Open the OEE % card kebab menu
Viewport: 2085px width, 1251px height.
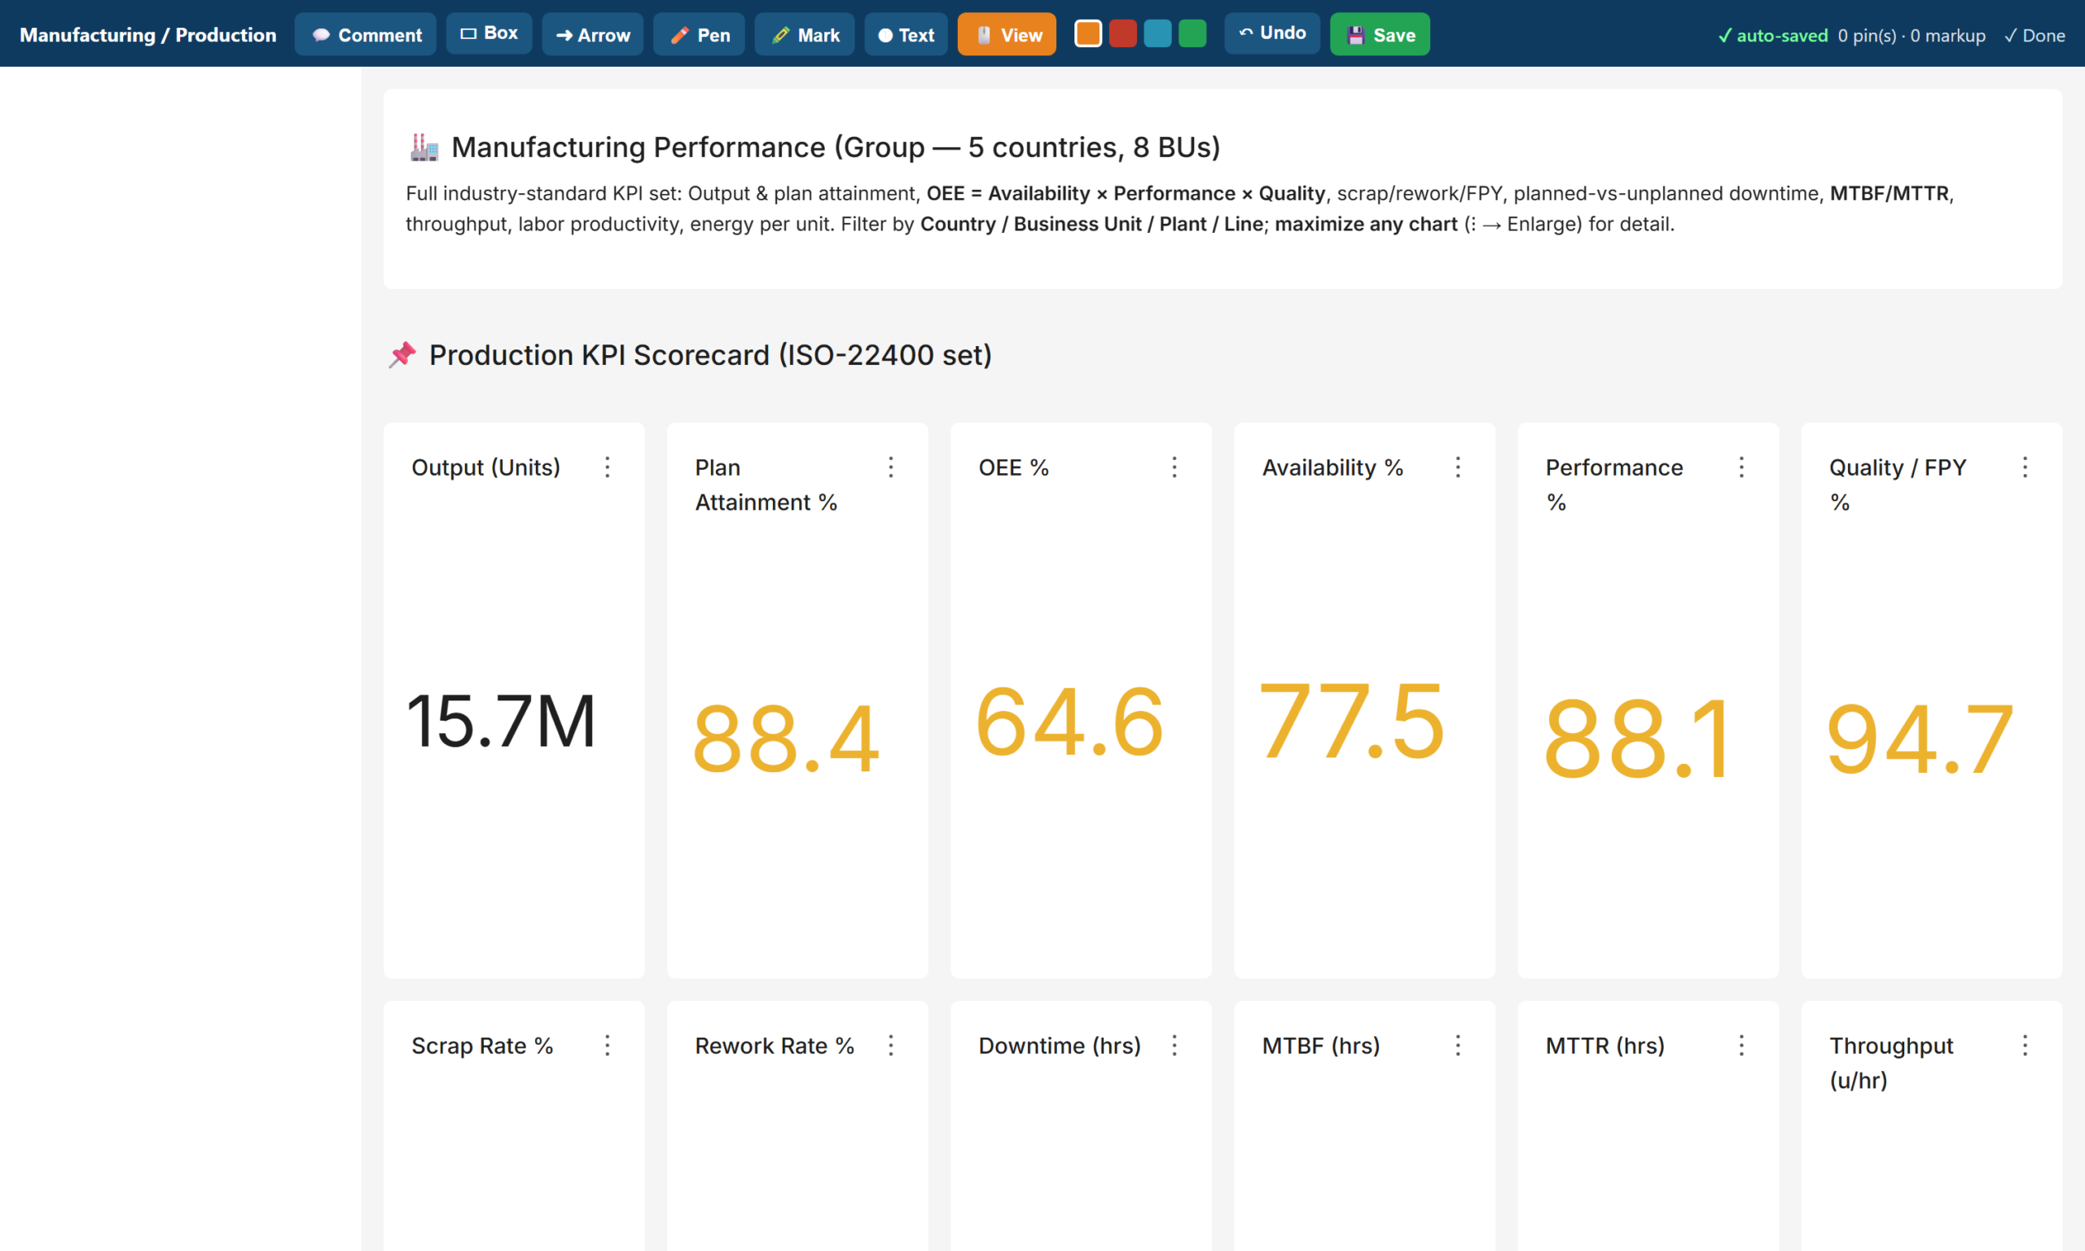pyautogui.click(x=1174, y=467)
